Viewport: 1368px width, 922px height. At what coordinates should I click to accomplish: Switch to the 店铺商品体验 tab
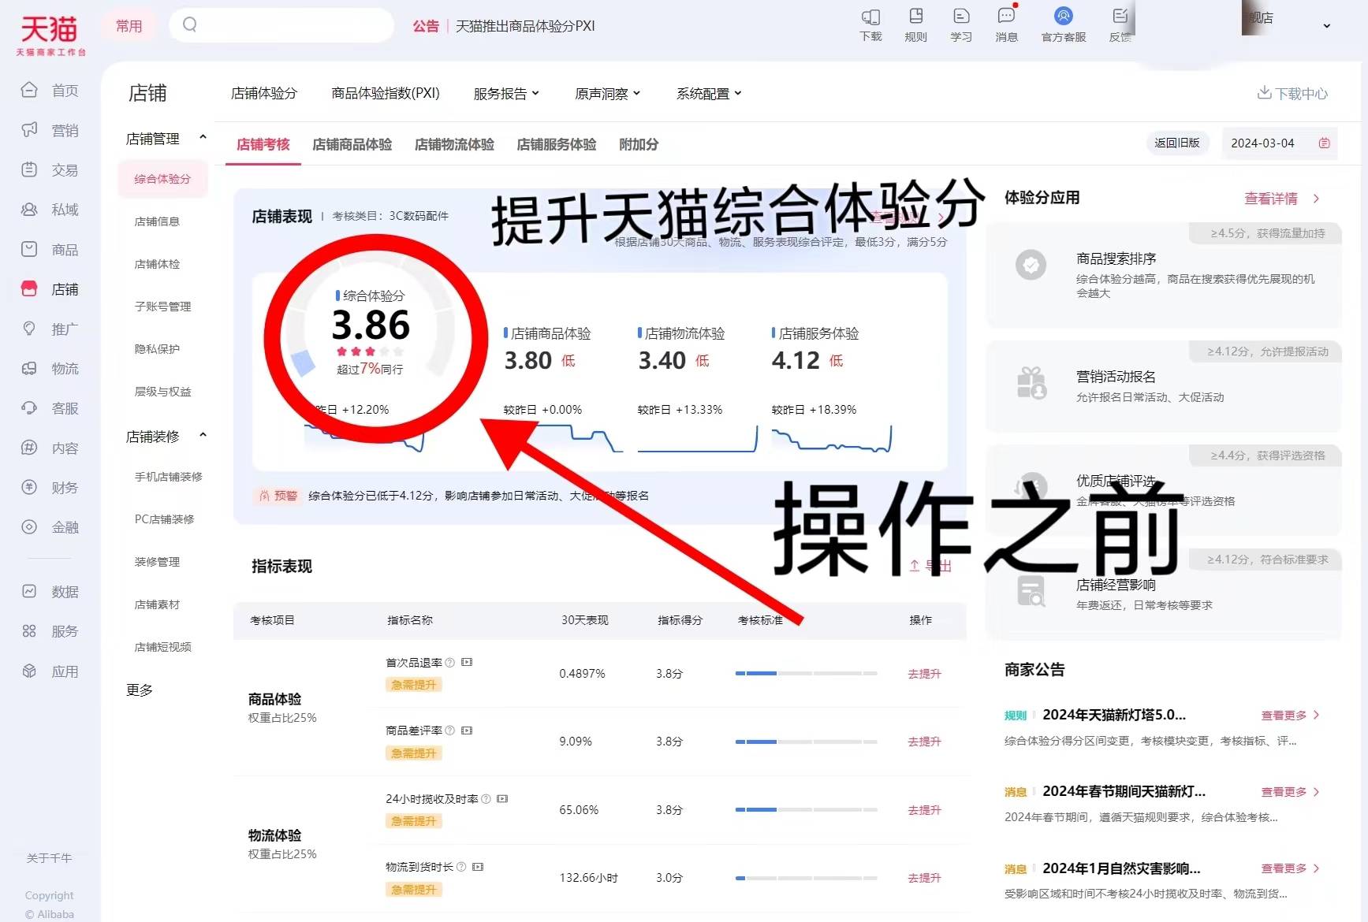[352, 144]
